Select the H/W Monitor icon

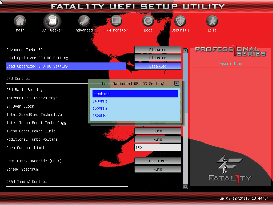pos(116,21)
